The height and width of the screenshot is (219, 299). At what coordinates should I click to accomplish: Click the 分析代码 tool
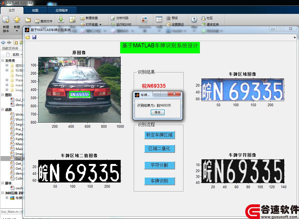click(x=120, y=18)
